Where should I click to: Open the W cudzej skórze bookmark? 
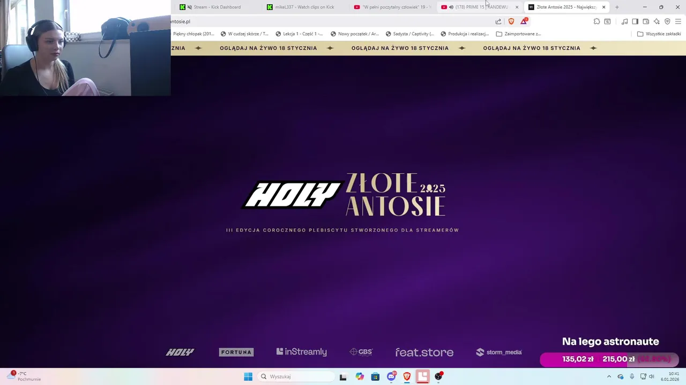(x=244, y=34)
